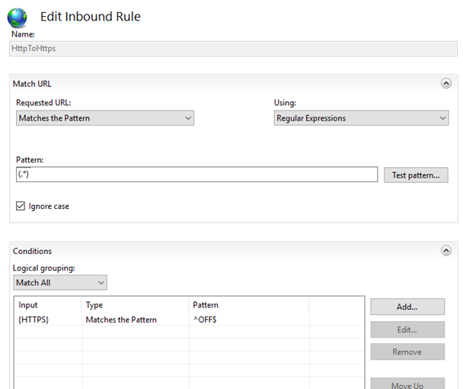Collapse the Match URL section
Image resolution: width=463 pixels, height=389 pixels.
click(x=446, y=83)
